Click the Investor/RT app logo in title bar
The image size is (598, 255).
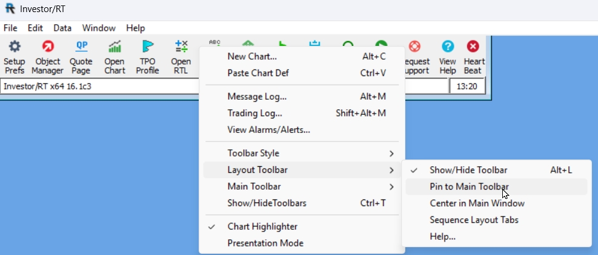tap(10, 8)
